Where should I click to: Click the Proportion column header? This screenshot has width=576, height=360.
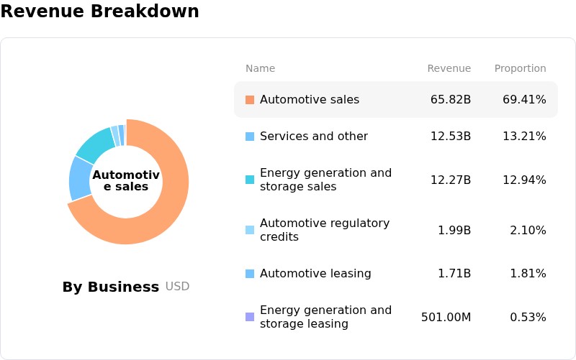520,68
